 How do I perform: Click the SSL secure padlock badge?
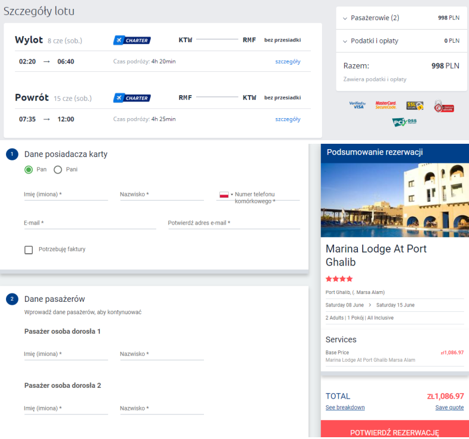(x=414, y=106)
